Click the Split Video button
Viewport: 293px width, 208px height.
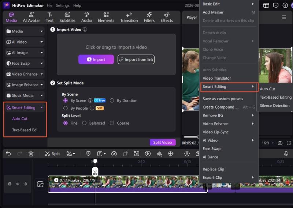tap(163, 143)
